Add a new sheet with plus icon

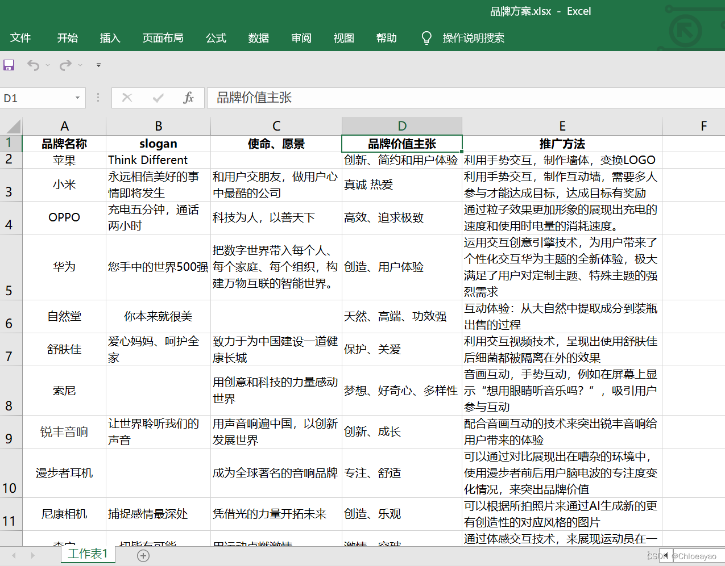[x=143, y=556]
